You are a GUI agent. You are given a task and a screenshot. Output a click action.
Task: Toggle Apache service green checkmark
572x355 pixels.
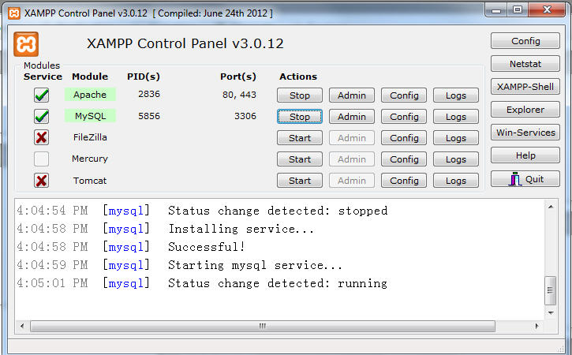coord(41,95)
